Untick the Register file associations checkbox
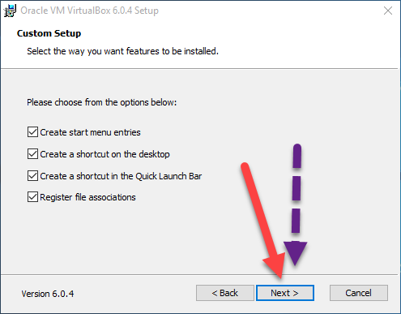The width and height of the screenshot is (401, 314). coord(32,197)
